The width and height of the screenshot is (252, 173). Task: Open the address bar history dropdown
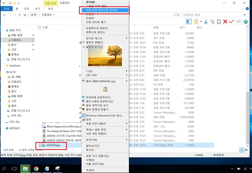pyautogui.click(x=175, y=15)
